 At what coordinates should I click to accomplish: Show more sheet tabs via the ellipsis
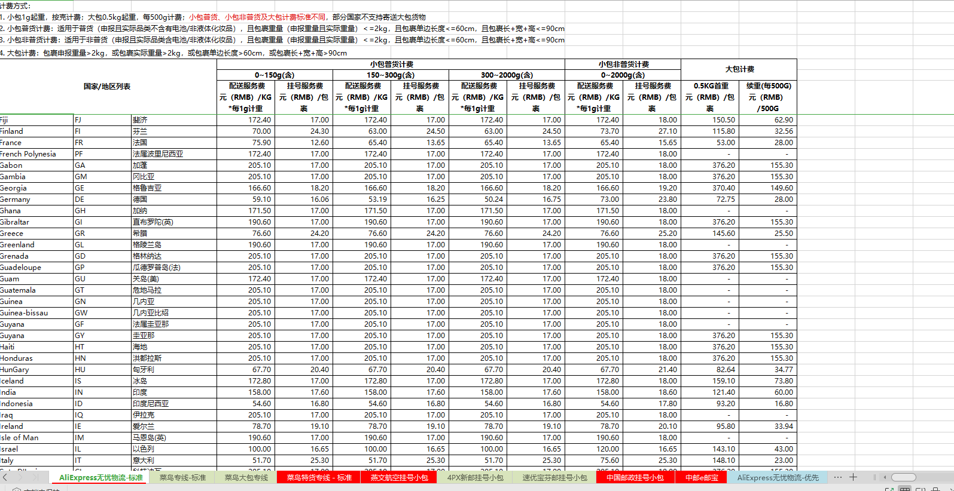837,477
